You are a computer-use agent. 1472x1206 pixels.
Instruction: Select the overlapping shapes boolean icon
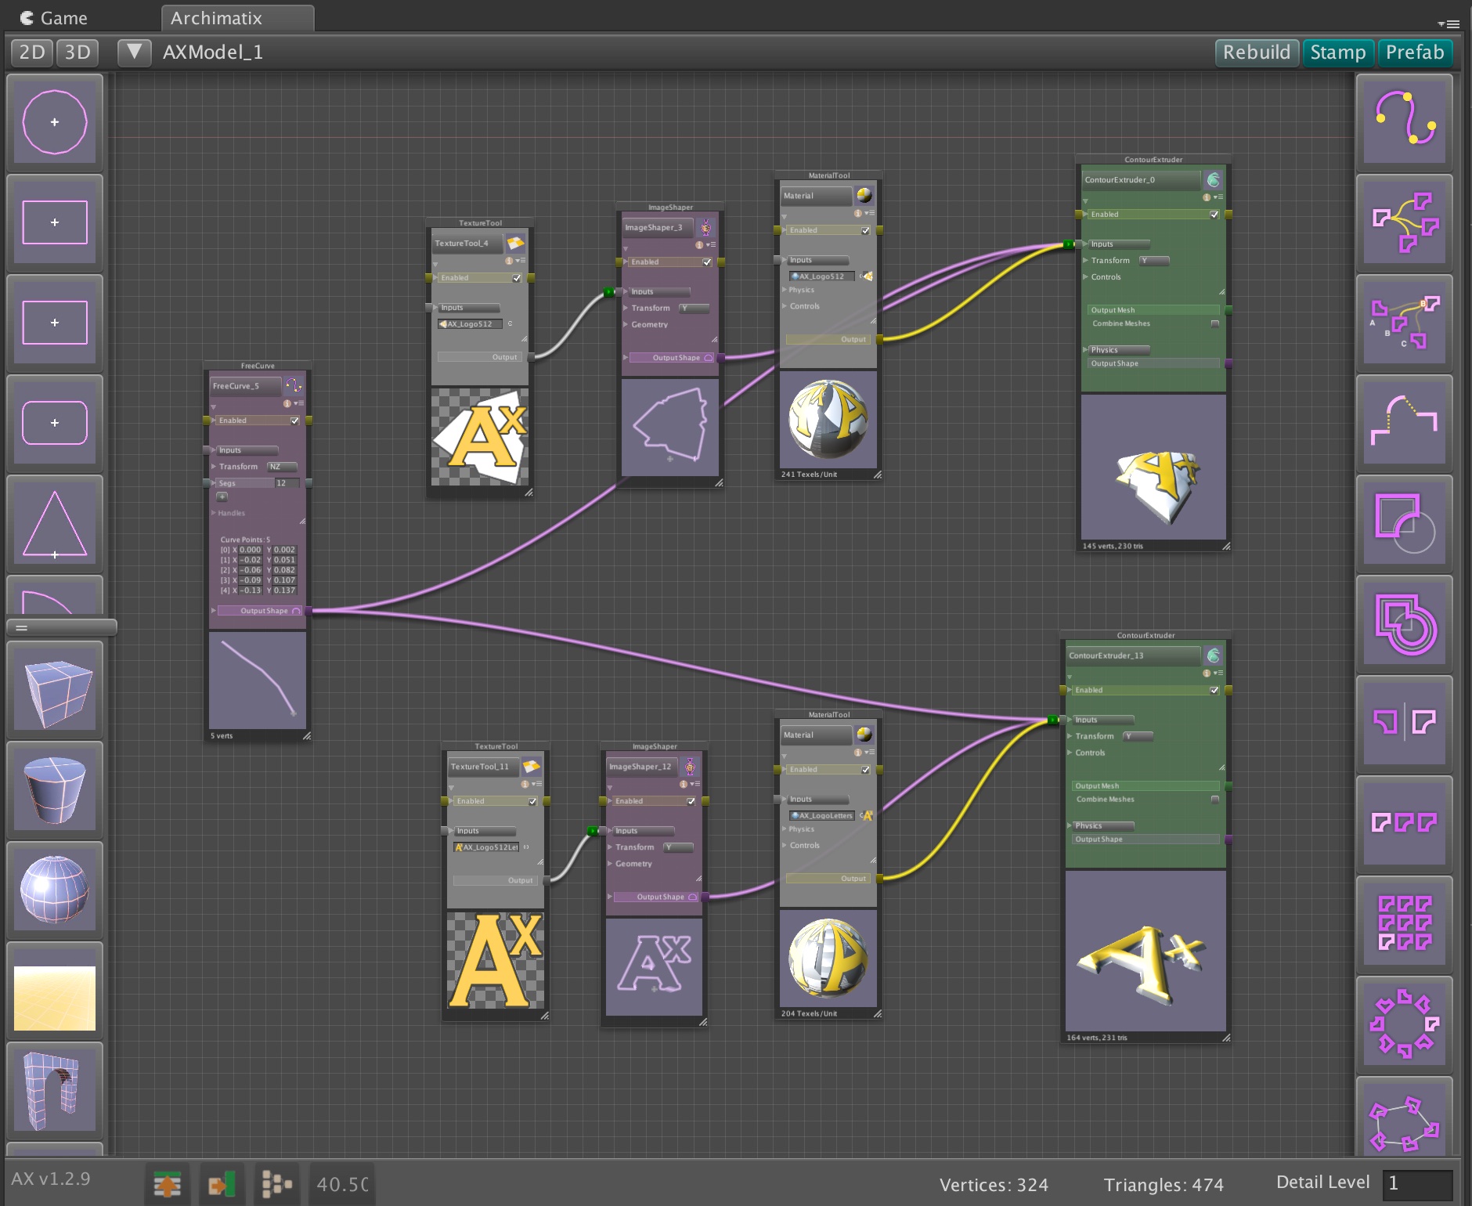pyautogui.click(x=1405, y=624)
